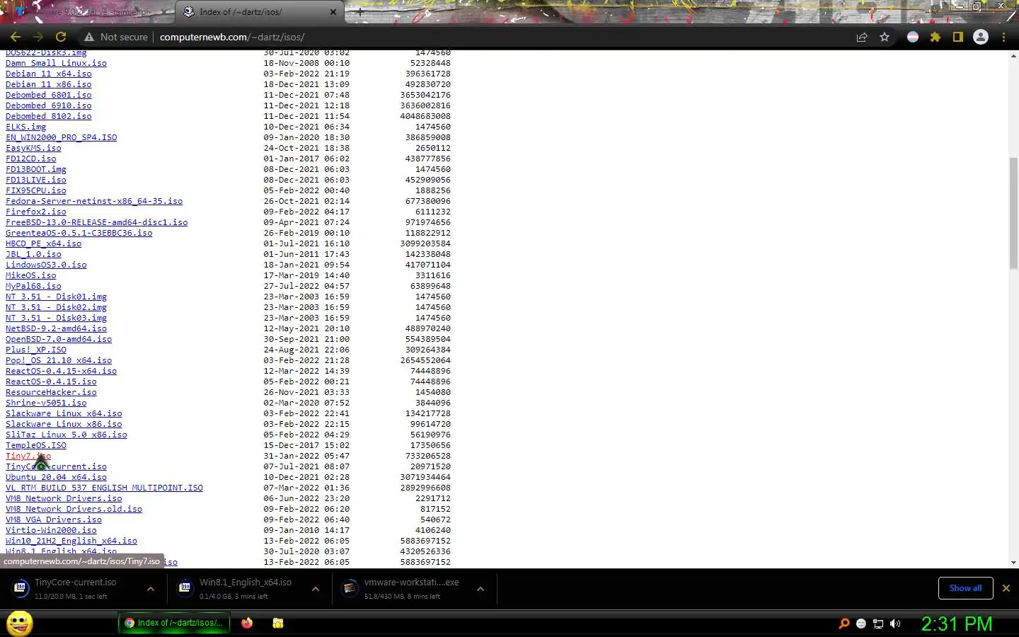The width and height of the screenshot is (1019, 637).
Task: Open the Tiny7.iso link
Action: 28,456
